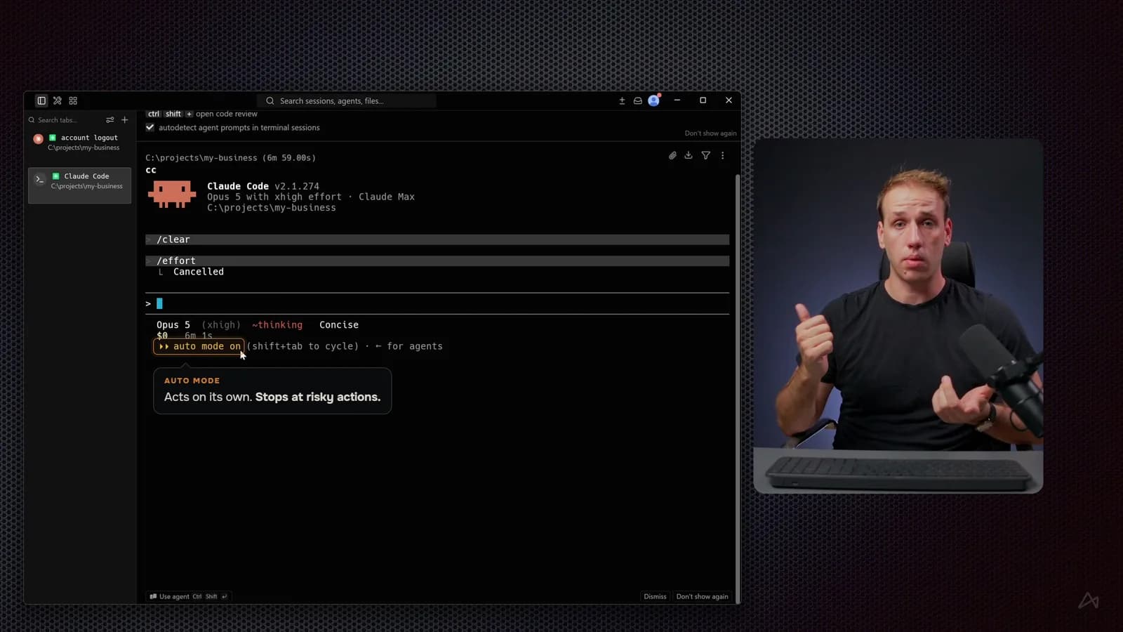Click the Claude Code pixel mascot logo

pyautogui.click(x=172, y=195)
